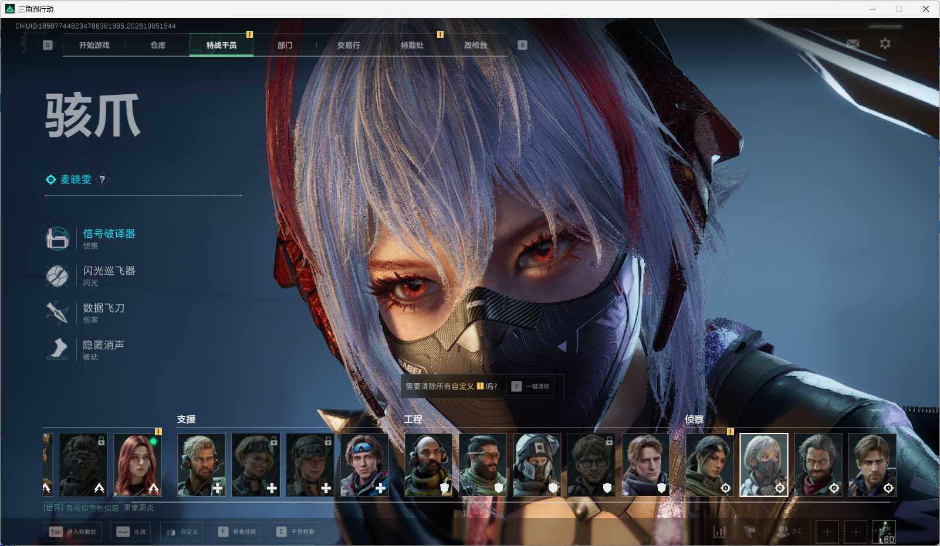Image resolution: width=940 pixels, height=546 pixels.
Task: Select the 支援 operator wearing blue goggles
Action: click(x=364, y=465)
